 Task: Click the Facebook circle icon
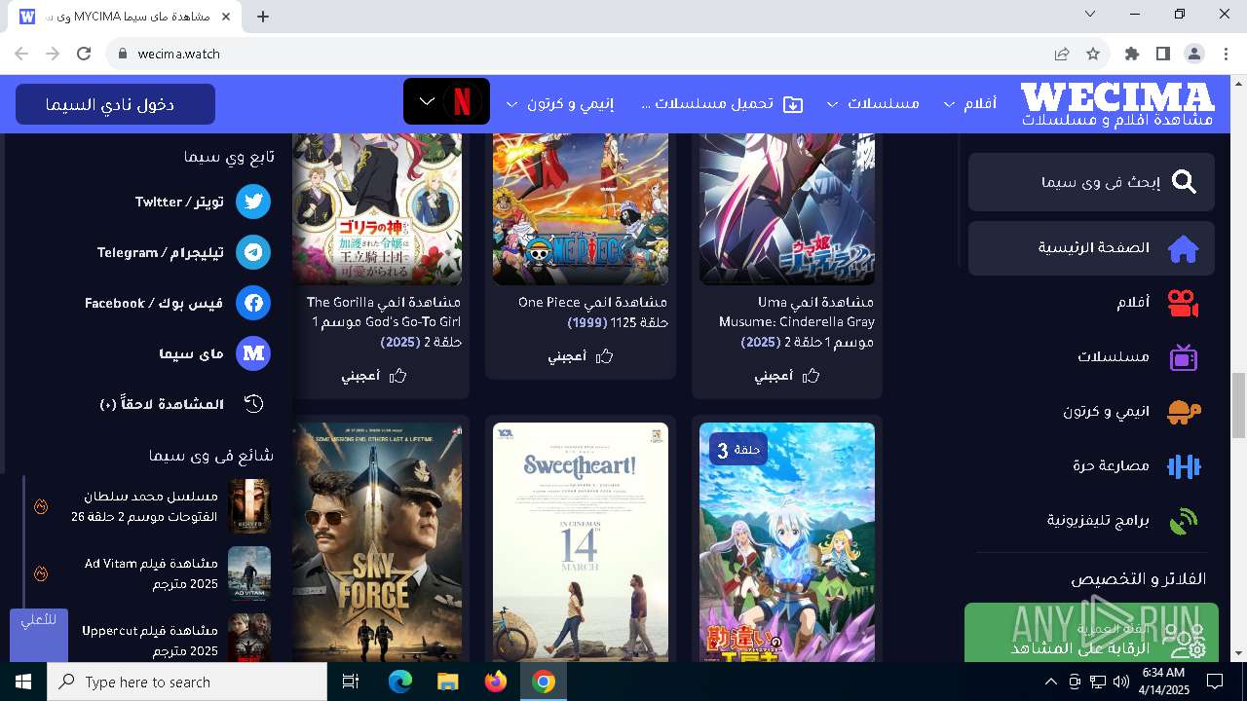point(253,303)
